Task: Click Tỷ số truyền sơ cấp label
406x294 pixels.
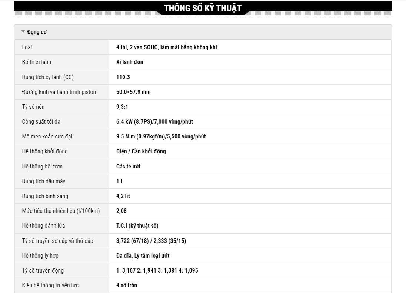Action: click(57, 241)
